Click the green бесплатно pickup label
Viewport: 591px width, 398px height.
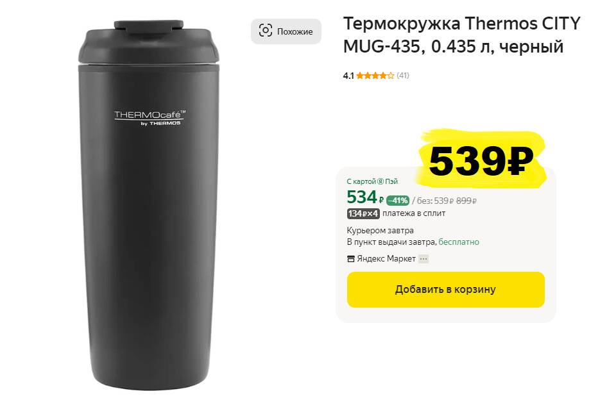pyautogui.click(x=459, y=242)
